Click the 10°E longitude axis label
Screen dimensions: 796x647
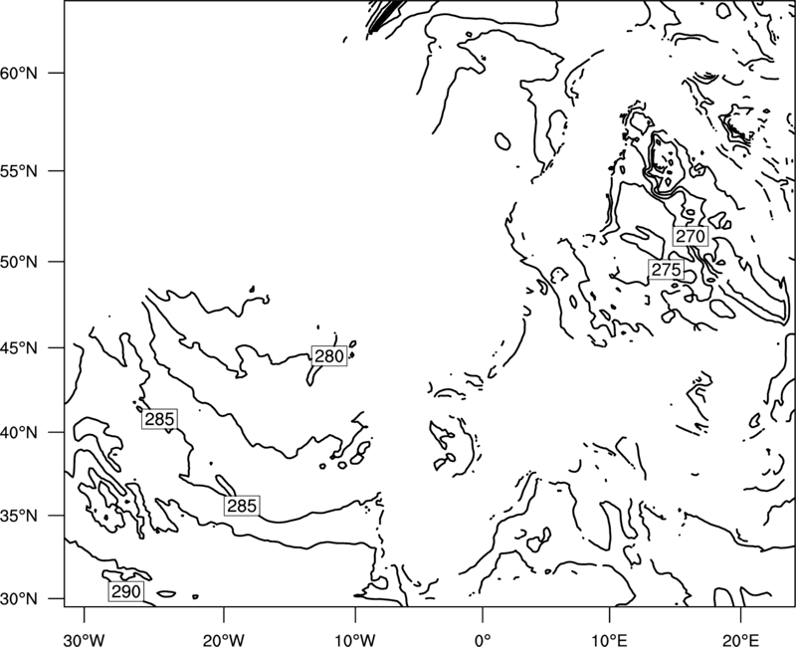click(609, 639)
